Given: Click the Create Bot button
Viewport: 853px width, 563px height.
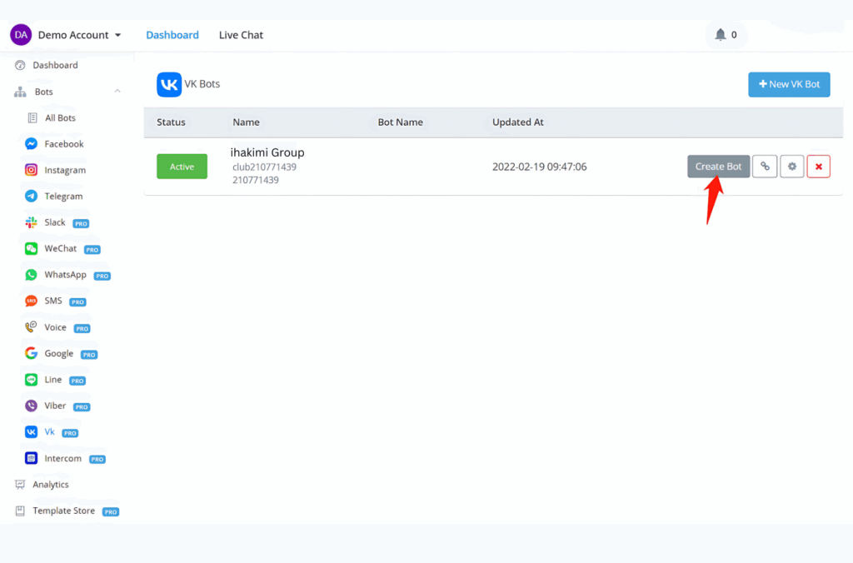Looking at the screenshot, I should tap(718, 167).
